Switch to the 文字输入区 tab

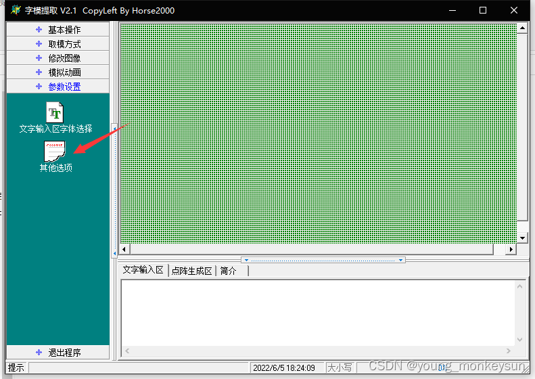tap(143, 270)
